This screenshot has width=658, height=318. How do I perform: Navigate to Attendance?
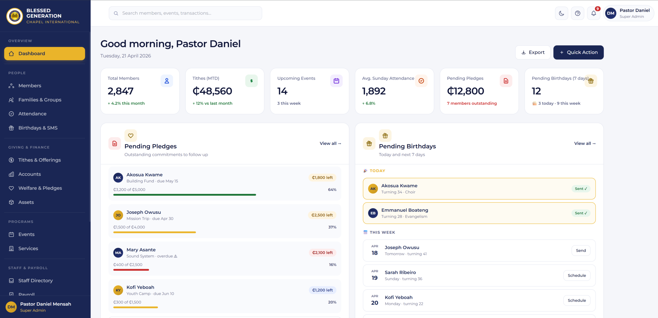tap(44, 114)
